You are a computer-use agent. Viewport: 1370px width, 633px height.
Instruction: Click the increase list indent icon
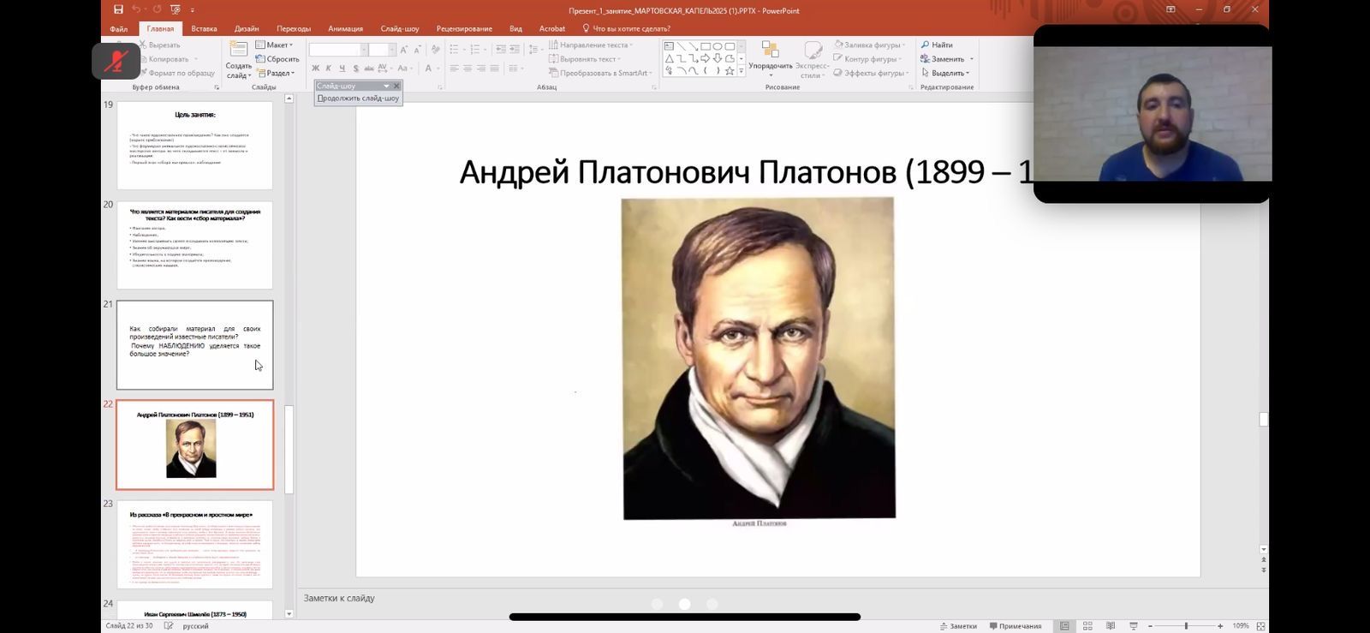[x=515, y=50]
